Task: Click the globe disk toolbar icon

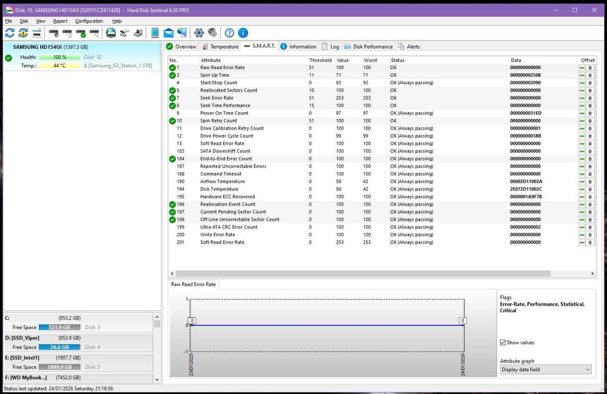Action: point(111,33)
